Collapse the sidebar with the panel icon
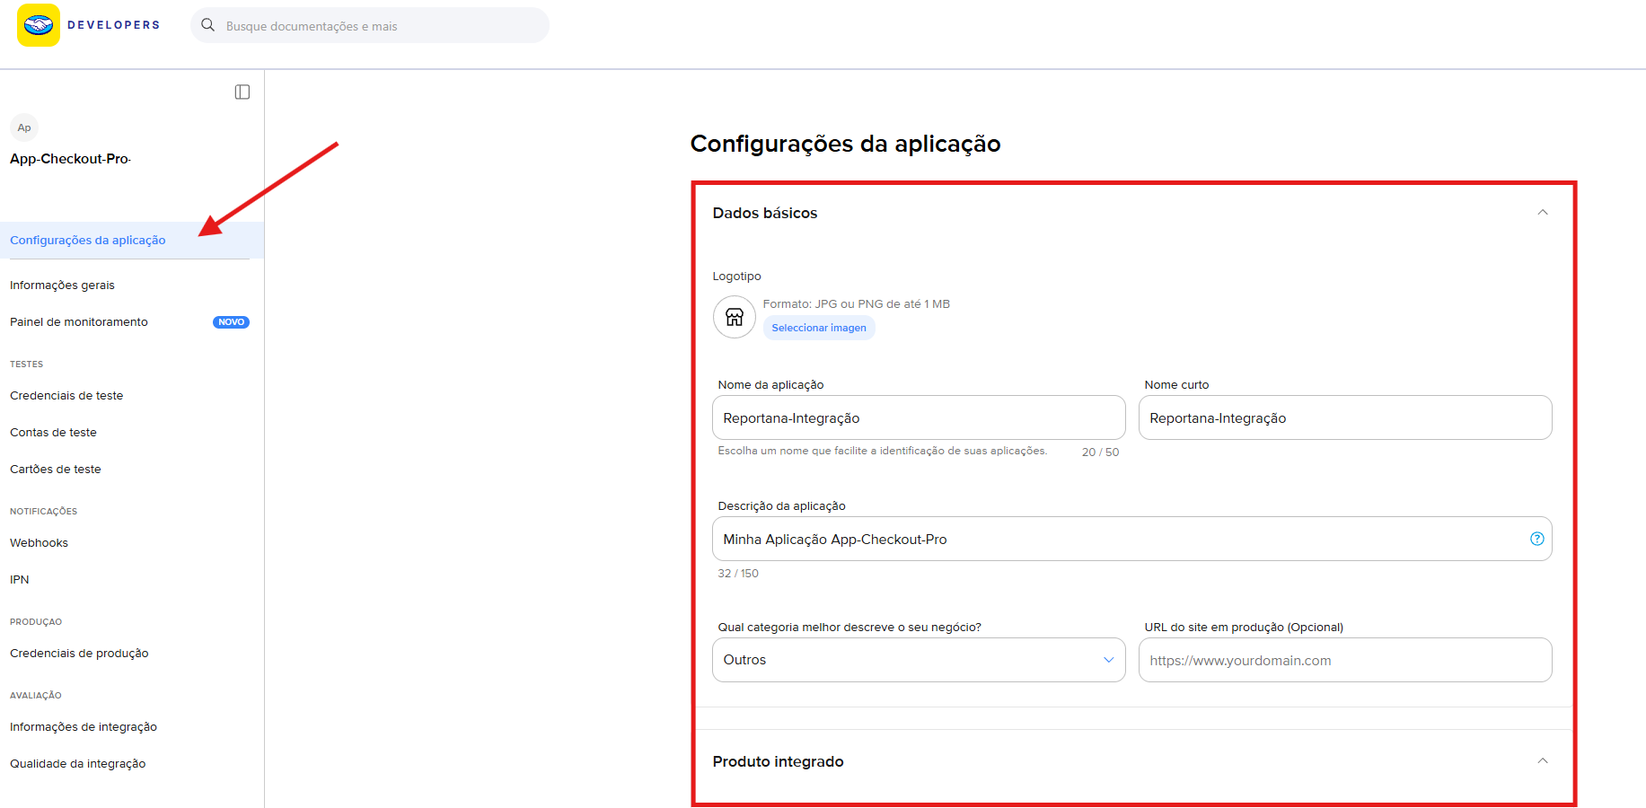Image resolution: width=1646 pixels, height=808 pixels. (242, 92)
